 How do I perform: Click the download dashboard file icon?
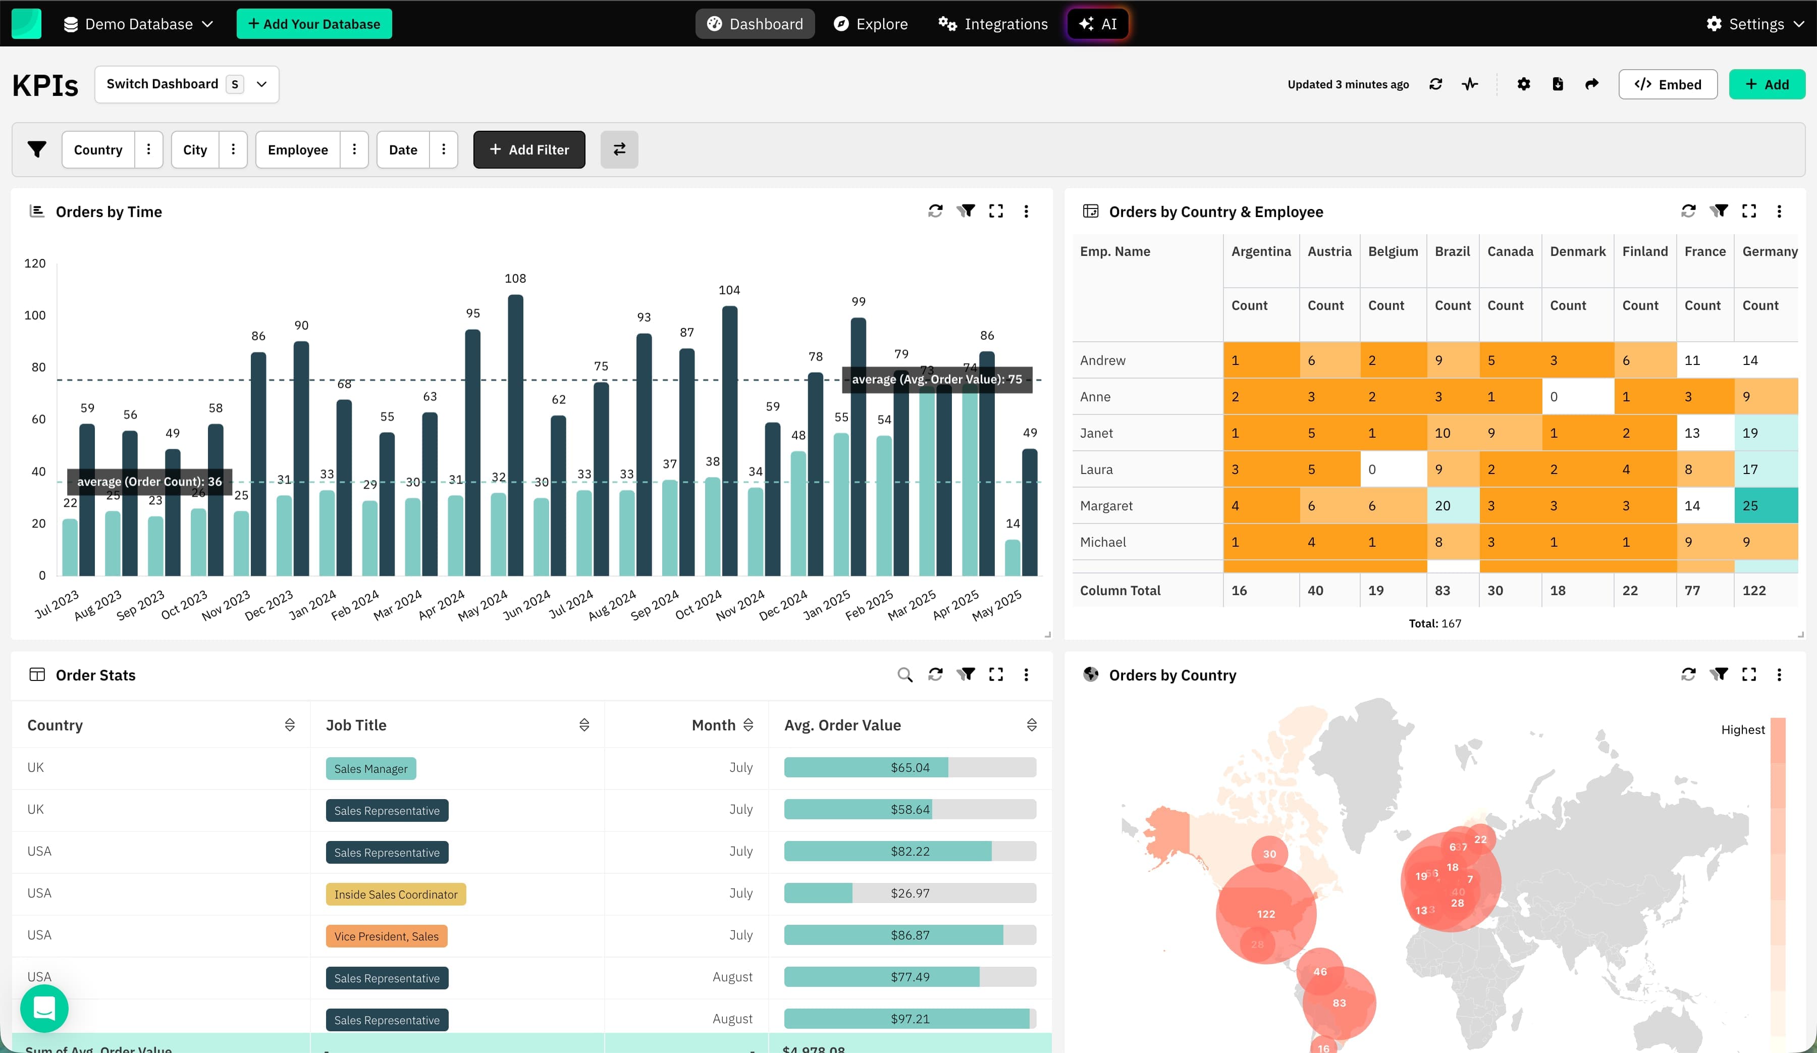1558,84
